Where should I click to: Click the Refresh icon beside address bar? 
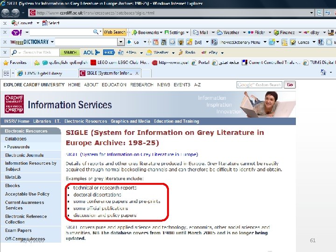[x=328, y=13]
